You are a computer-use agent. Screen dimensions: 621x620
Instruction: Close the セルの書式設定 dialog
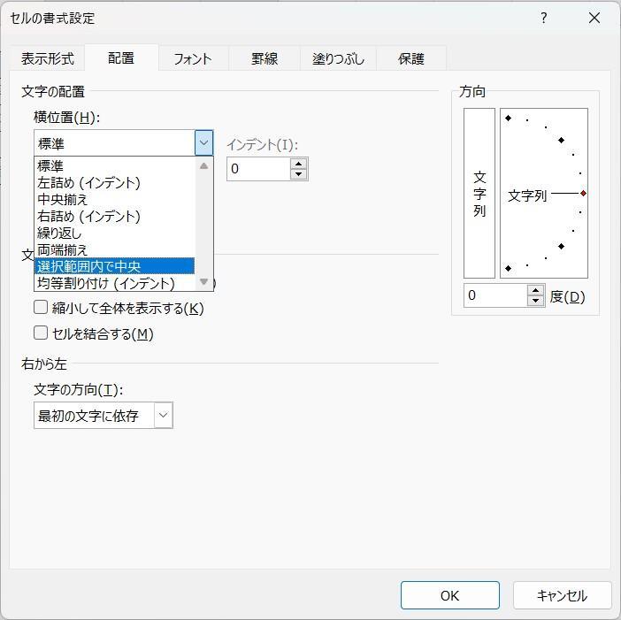point(594,18)
